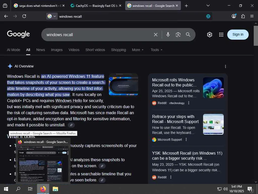
Task: Open clock showing 5:41 PM
Action: pos(237,189)
